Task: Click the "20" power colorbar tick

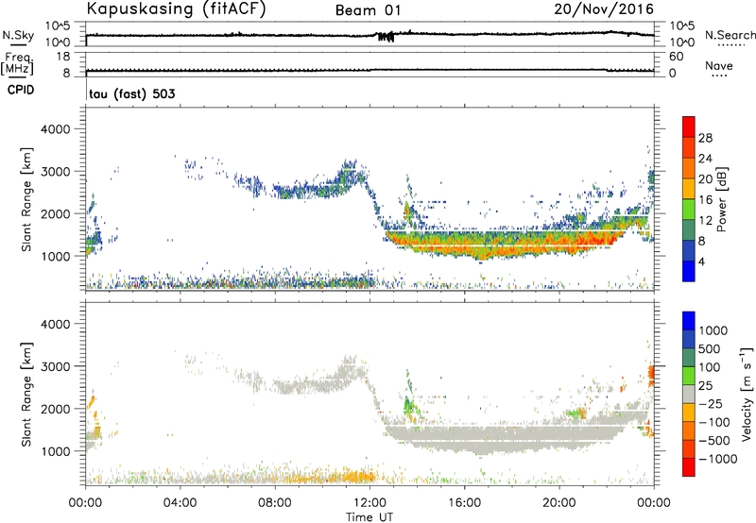Action: pos(705,179)
